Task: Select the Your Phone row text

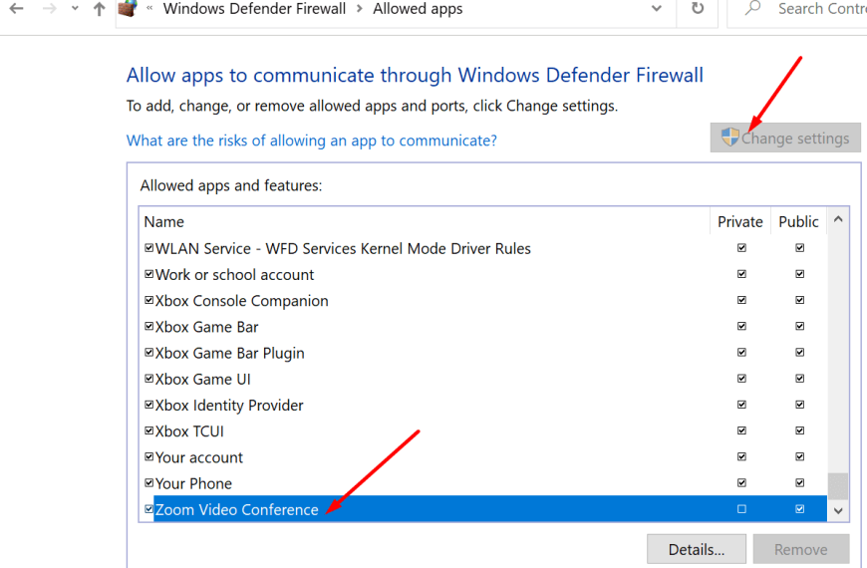Action: pos(193,484)
